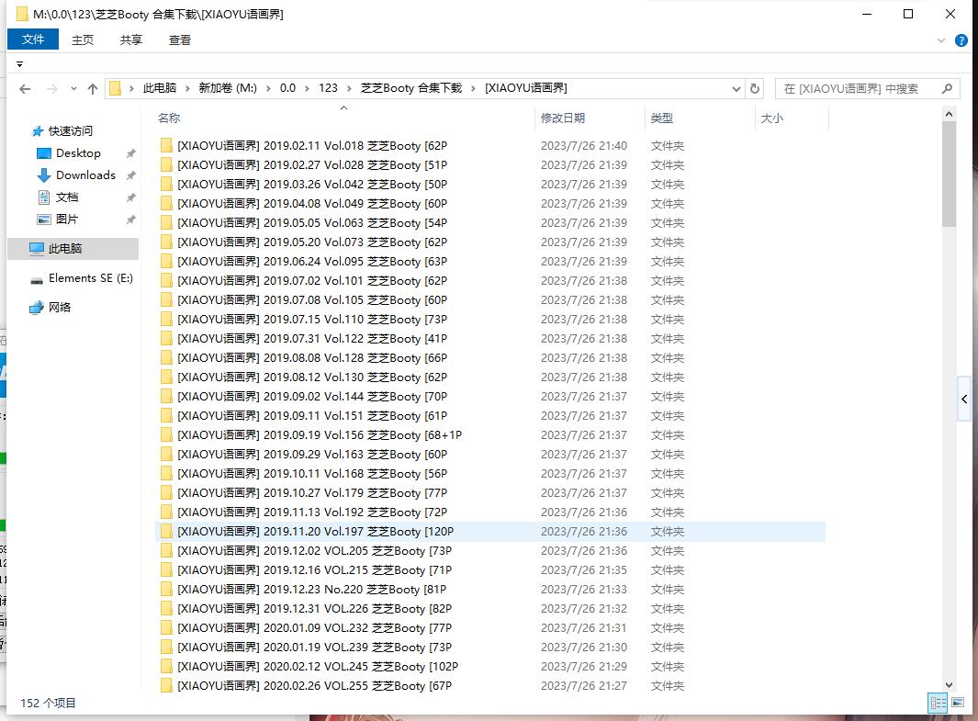Click 123 breadcrumb segment
The height and width of the screenshot is (721, 978).
[328, 88]
